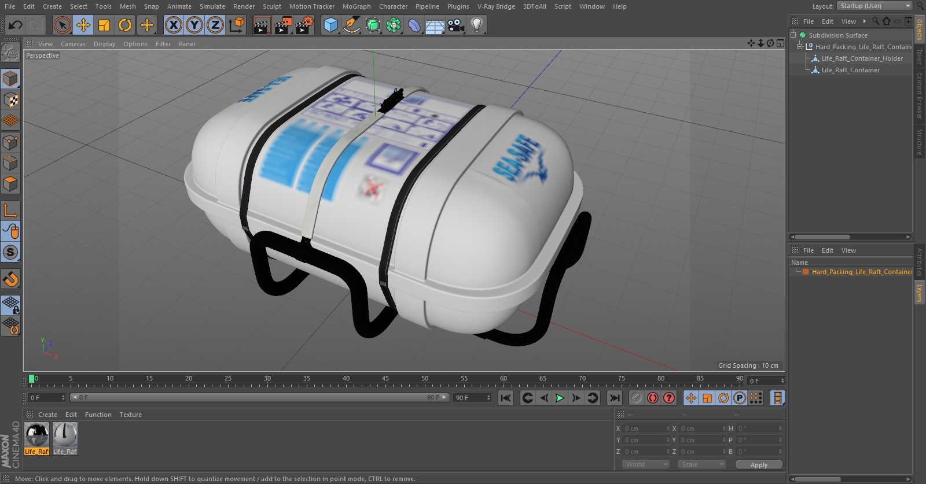The width and height of the screenshot is (926, 484).
Task: Enable Model mode cube icon
Action: [x=10, y=79]
